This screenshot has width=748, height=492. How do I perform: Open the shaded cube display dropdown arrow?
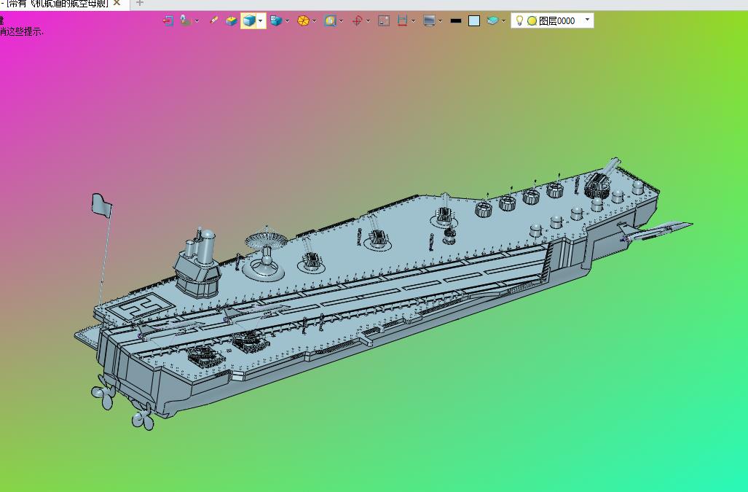click(261, 21)
